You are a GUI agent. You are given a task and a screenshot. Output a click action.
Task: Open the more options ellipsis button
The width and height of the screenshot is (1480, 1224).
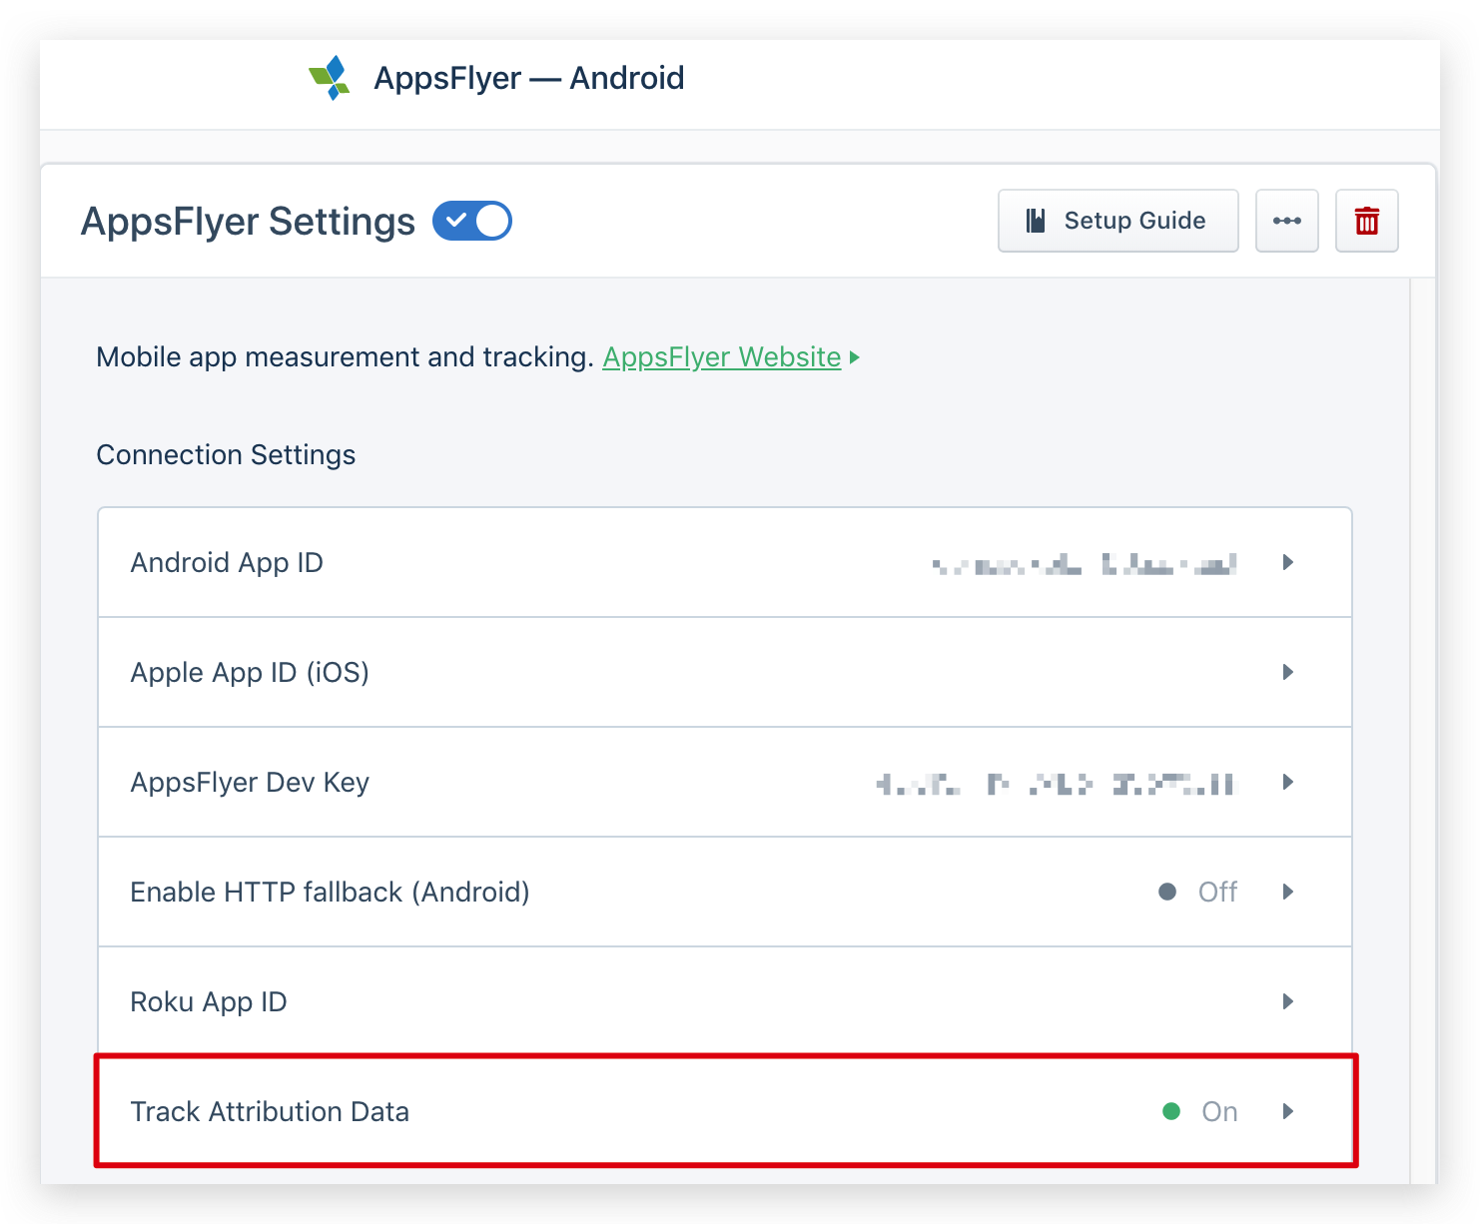click(x=1287, y=221)
